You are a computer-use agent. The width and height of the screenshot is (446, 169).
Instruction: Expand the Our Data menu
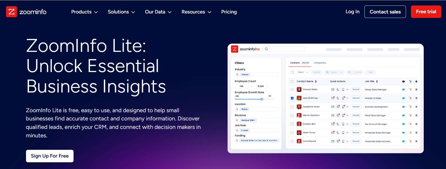(158, 12)
